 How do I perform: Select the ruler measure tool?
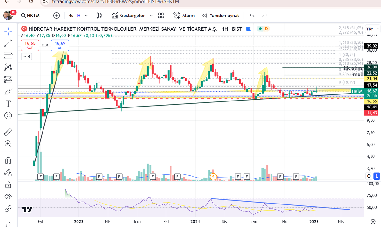point(8,132)
